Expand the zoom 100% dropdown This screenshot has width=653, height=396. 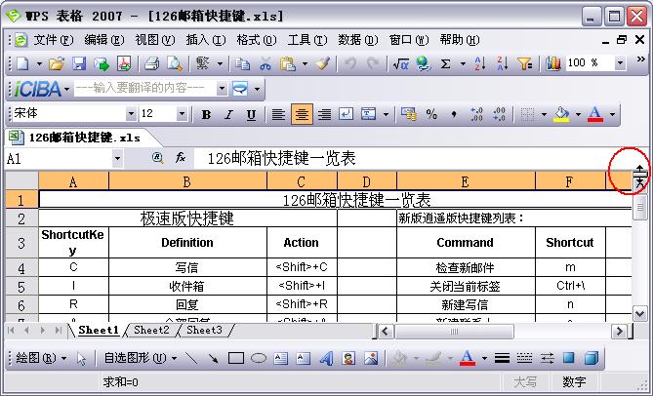[621, 63]
